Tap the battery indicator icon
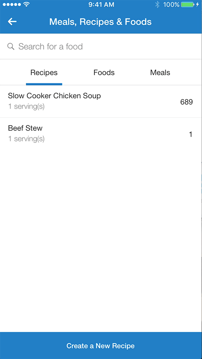This screenshot has width=202, height=359. coord(188,4)
